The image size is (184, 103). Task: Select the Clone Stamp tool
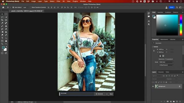6,26
